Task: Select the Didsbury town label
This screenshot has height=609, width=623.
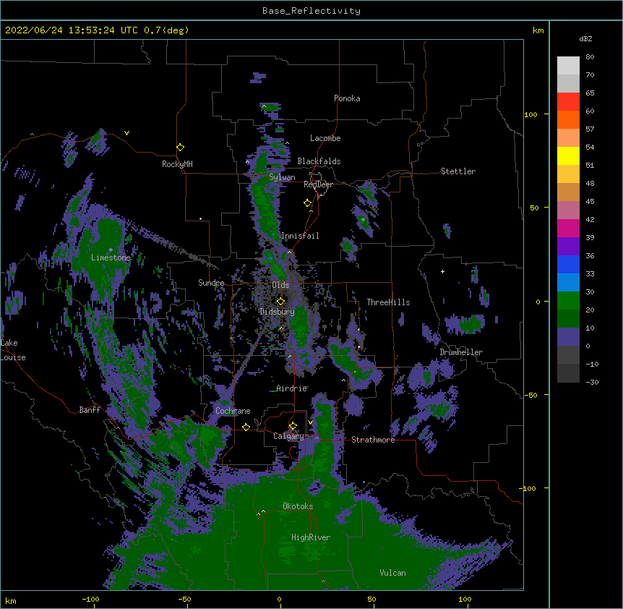Action: [277, 312]
